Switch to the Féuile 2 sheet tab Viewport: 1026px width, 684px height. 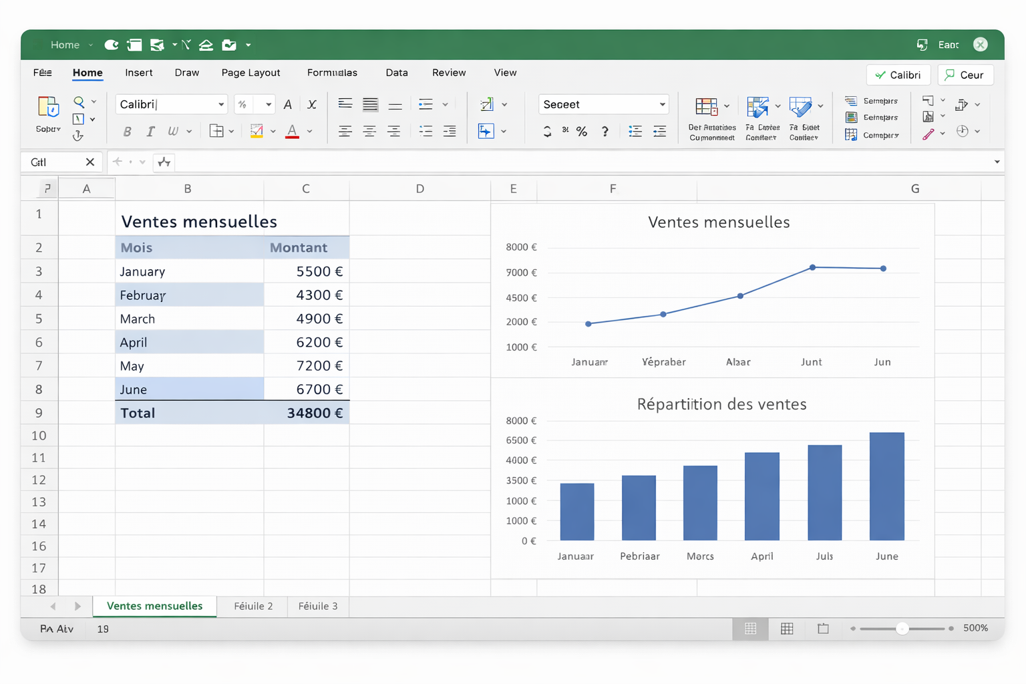click(x=253, y=607)
